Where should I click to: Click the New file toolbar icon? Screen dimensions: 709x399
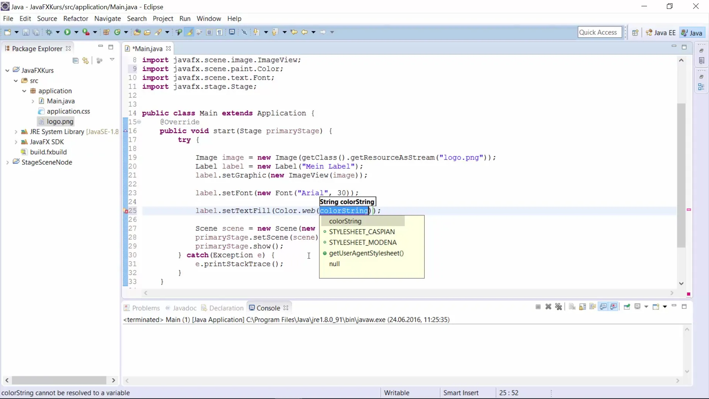(x=7, y=33)
